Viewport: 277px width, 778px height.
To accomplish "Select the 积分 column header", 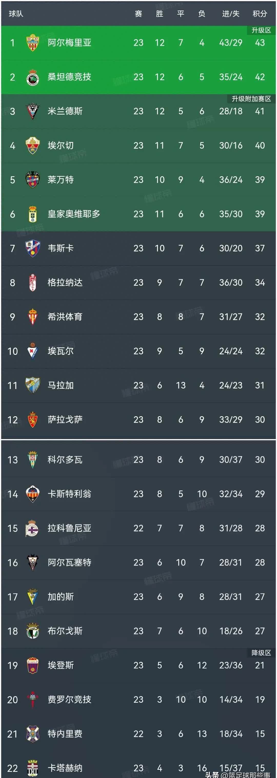I will point(260,14).
